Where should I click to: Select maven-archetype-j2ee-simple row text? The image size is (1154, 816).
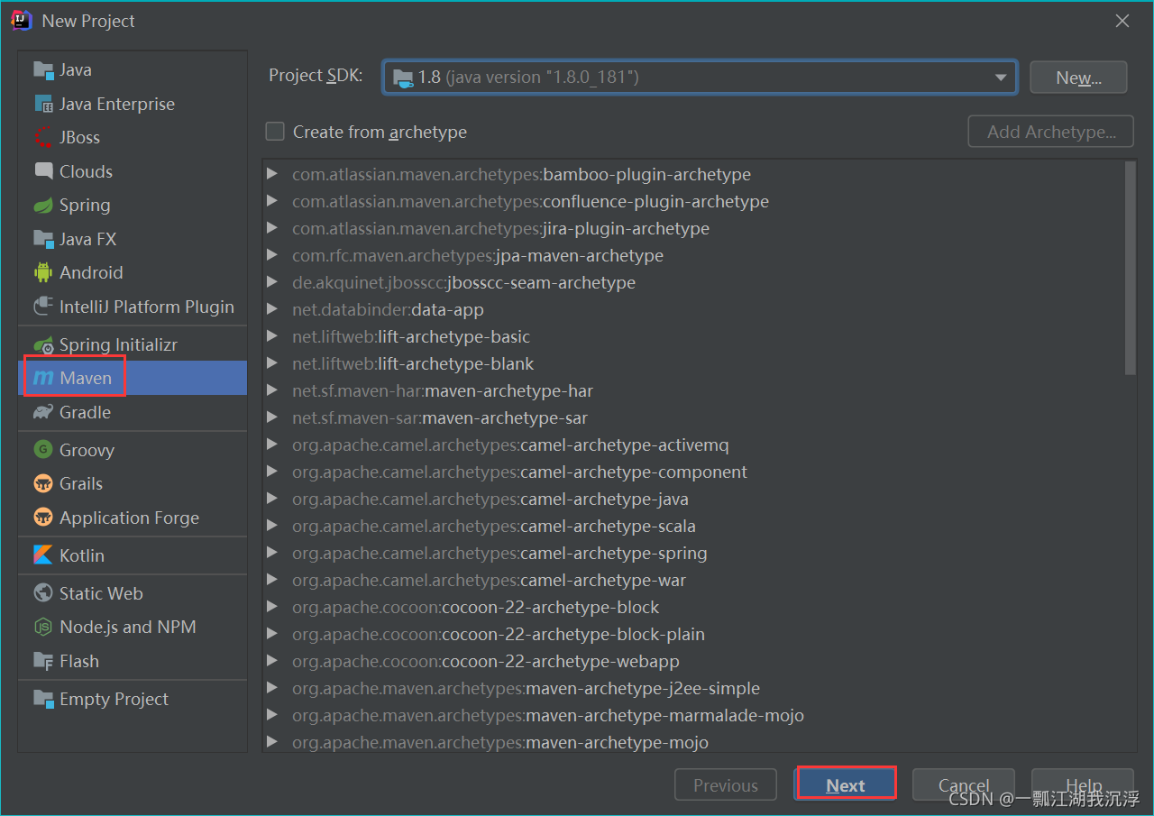(x=526, y=688)
